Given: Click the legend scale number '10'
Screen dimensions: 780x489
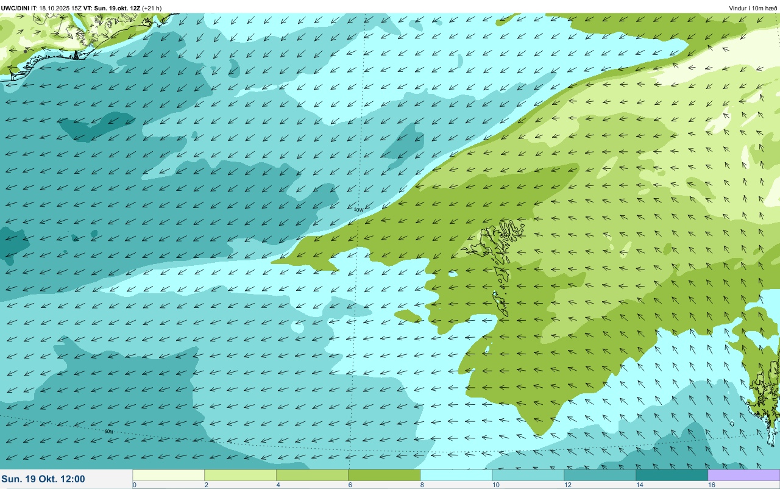Looking at the screenshot, I should click(x=496, y=485).
